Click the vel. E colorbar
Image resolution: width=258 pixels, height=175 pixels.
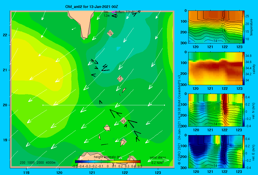(244, 152)
